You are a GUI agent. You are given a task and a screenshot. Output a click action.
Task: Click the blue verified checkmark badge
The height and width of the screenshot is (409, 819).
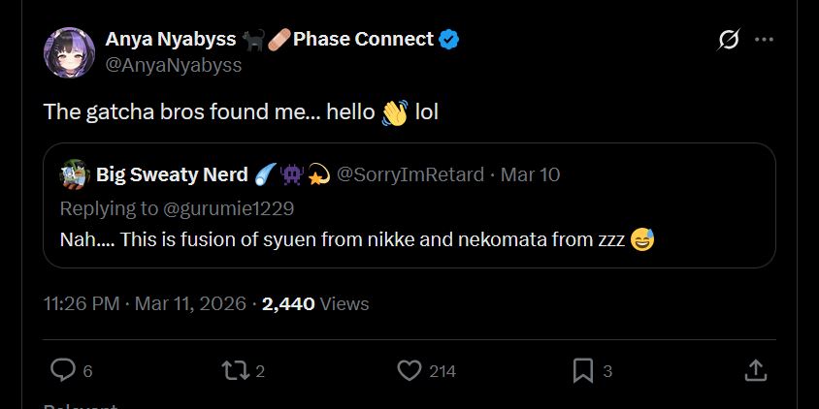coord(449,40)
